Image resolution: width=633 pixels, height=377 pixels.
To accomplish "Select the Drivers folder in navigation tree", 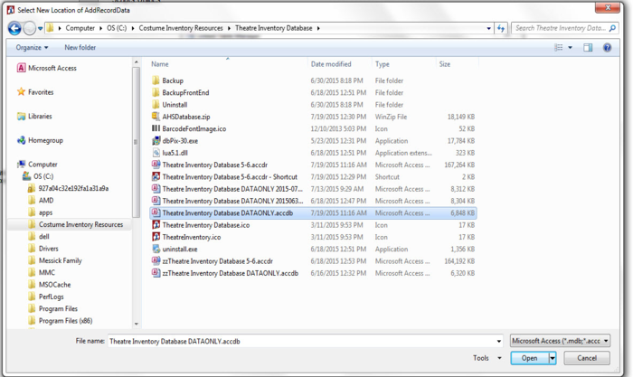I will click(x=43, y=249).
